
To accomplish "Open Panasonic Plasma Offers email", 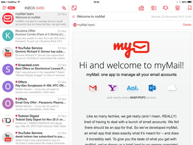I will [x=34, y=104].
